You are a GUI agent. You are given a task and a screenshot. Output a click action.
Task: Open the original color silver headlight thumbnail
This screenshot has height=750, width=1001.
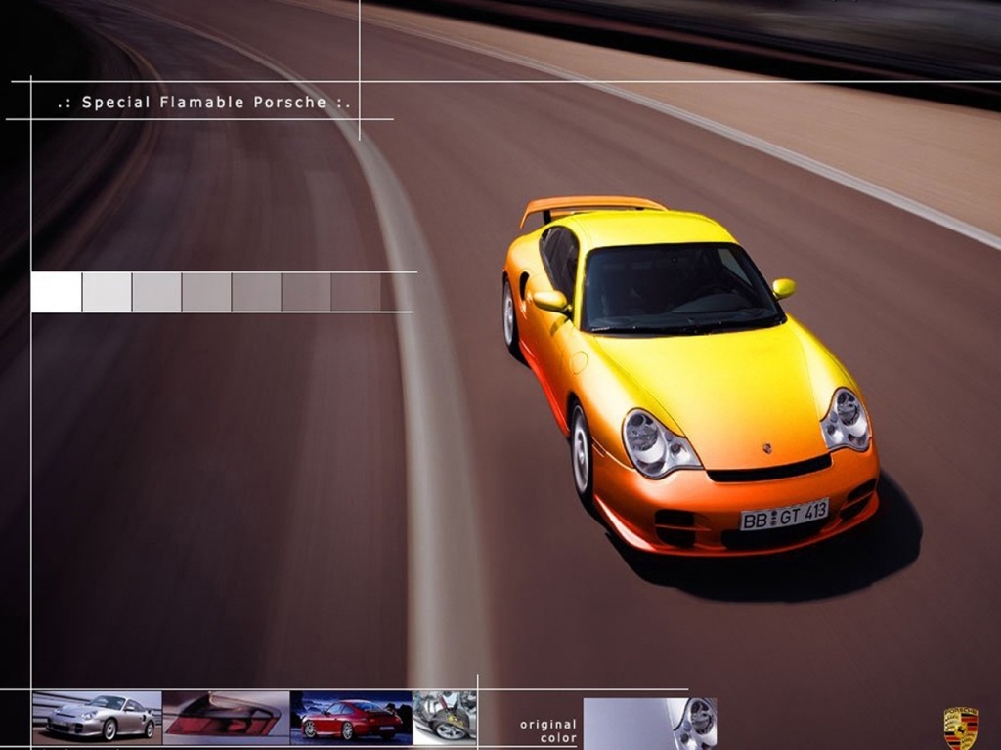coord(650,724)
